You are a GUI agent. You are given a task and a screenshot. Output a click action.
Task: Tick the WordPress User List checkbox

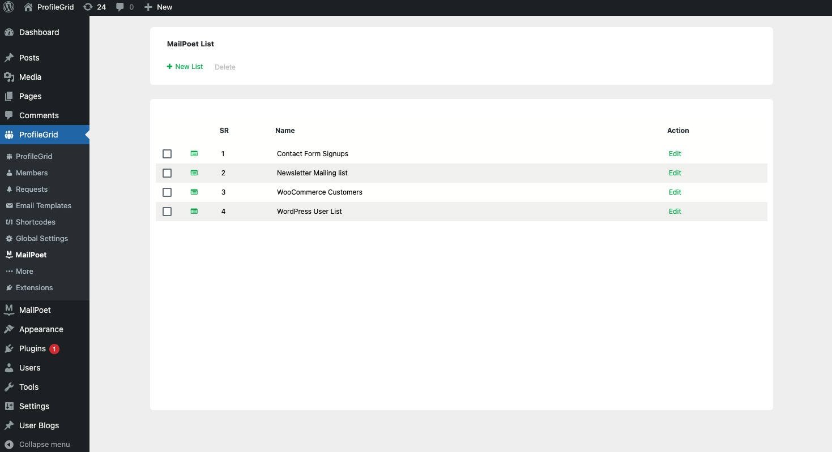(167, 212)
